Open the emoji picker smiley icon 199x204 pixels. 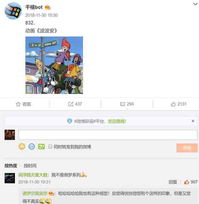tap(22, 147)
